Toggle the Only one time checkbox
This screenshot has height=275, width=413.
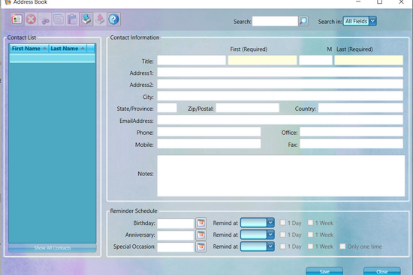[x=342, y=247]
